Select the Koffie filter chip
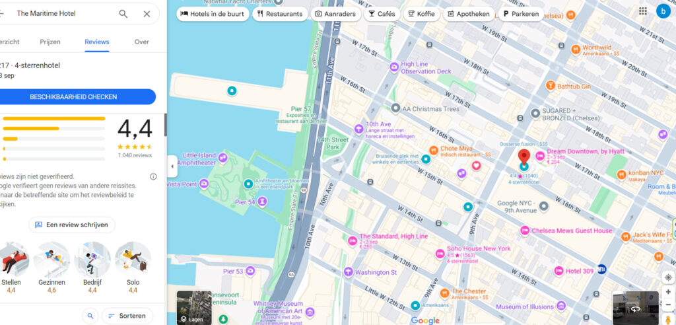The image size is (676, 325). 421,14
